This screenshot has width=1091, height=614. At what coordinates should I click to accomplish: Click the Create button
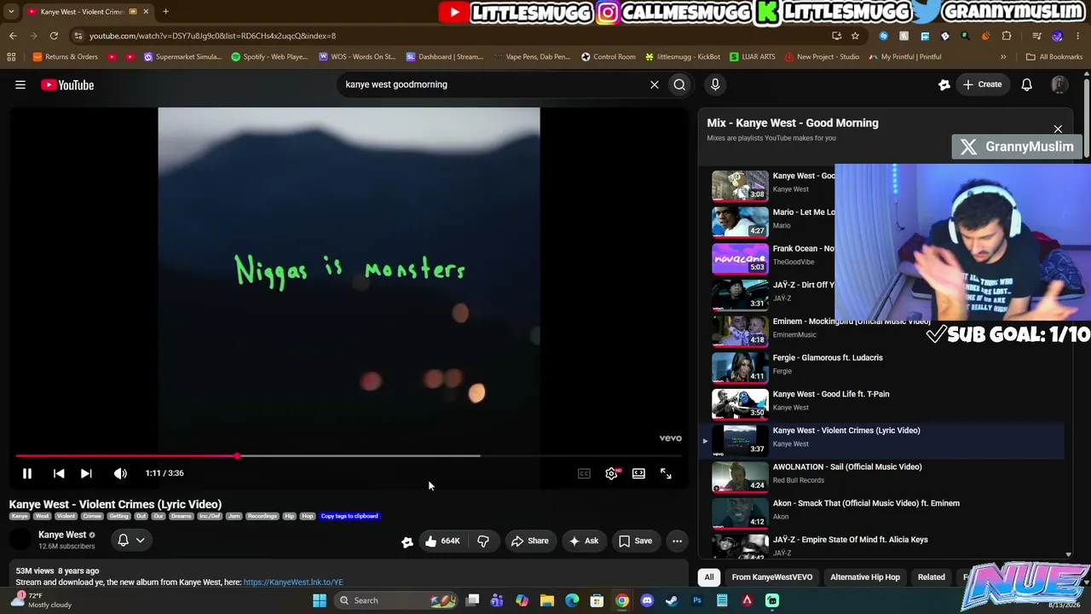point(982,84)
